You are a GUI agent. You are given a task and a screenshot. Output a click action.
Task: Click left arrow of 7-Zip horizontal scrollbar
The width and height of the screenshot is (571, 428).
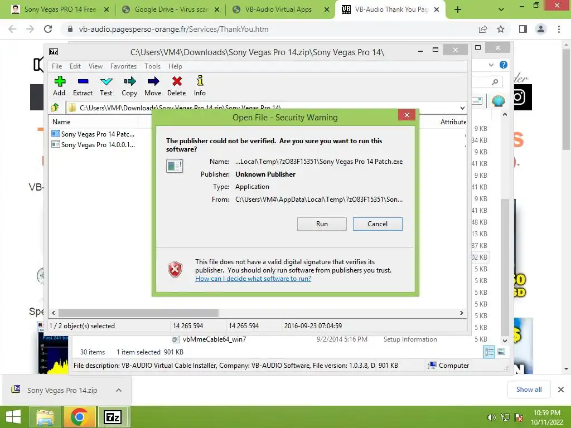click(x=54, y=313)
